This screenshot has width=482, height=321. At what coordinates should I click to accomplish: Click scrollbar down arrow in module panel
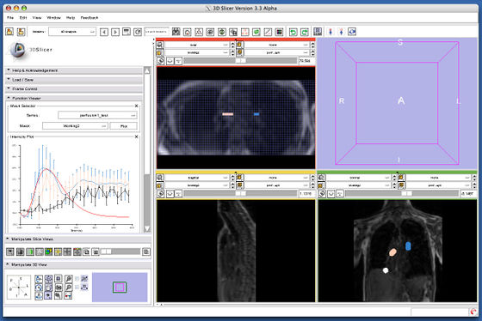(x=147, y=228)
